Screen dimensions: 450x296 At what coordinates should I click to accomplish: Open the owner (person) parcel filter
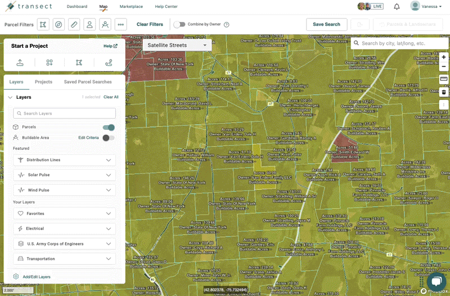(x=89, y=24)
